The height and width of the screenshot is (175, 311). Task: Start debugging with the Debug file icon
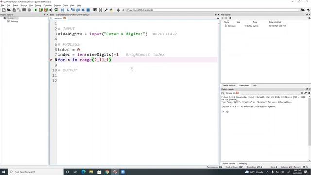pos(63,10)
